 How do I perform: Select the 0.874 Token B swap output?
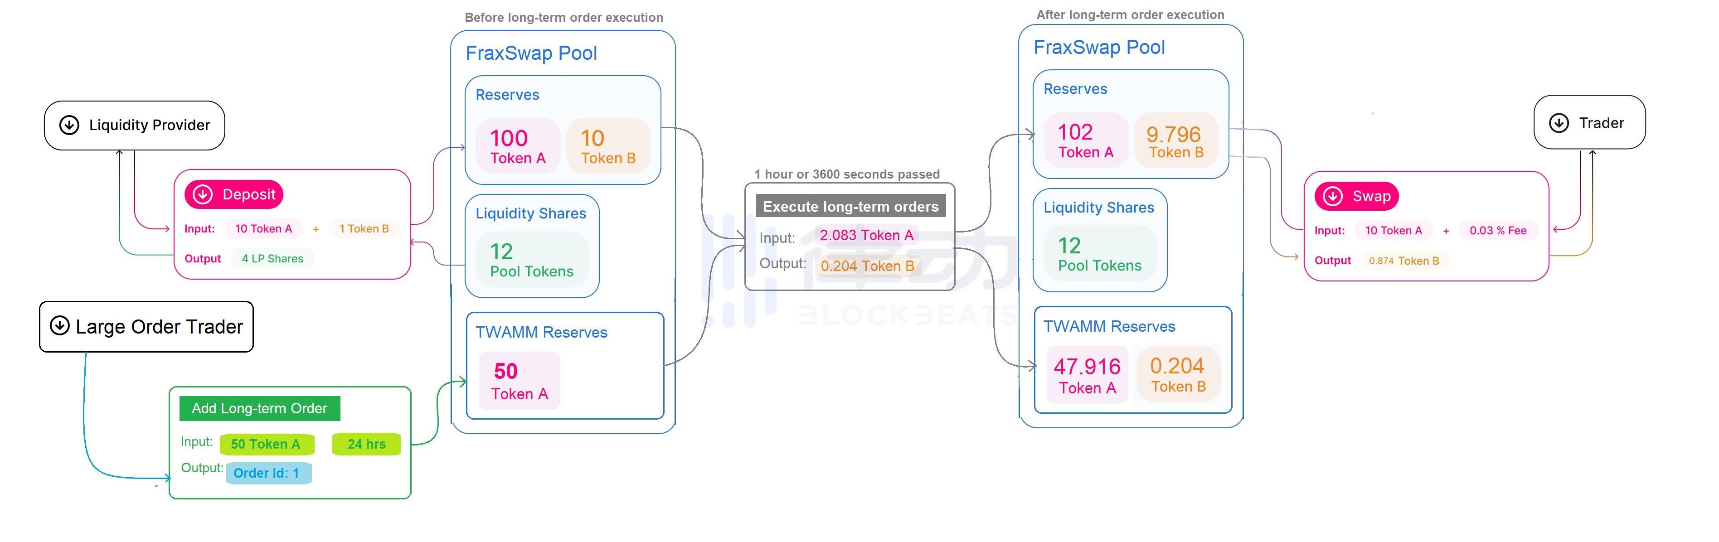(x=1403, y=260)
